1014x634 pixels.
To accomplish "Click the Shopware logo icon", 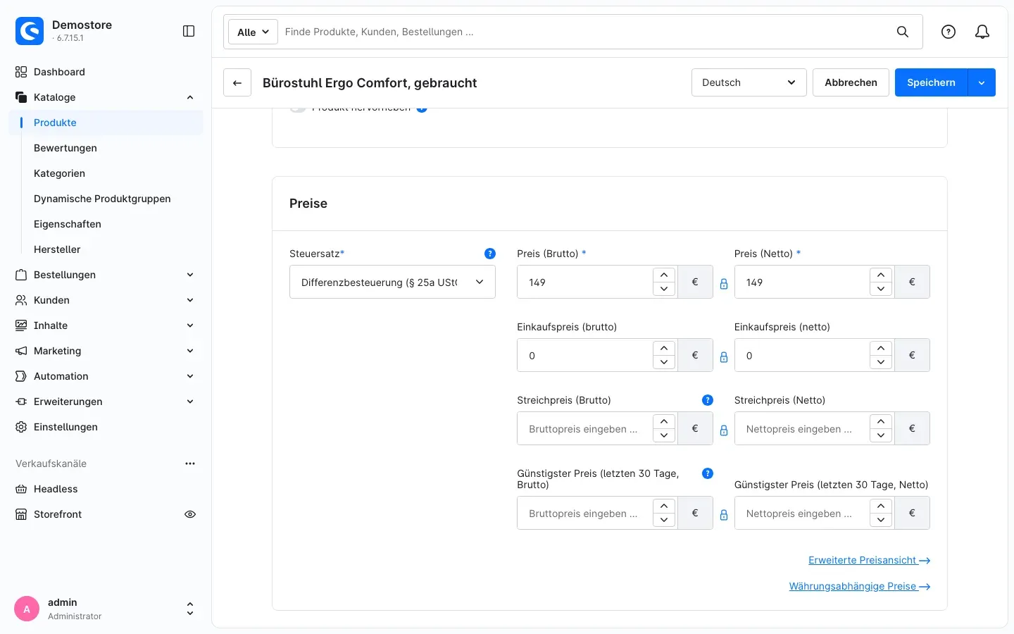I will (x=30, y=31).
